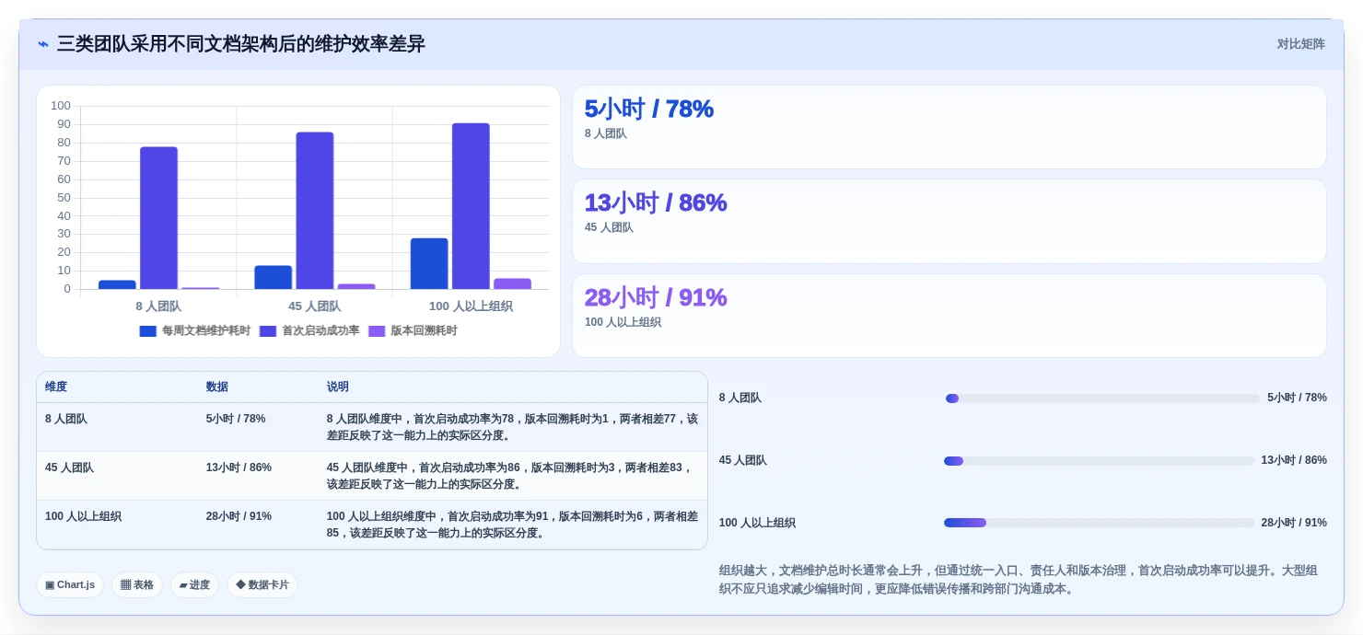Click the blue 每周文档维护耗时 legend swatch
Screen dimensions: 1363x635
[147, 331]
